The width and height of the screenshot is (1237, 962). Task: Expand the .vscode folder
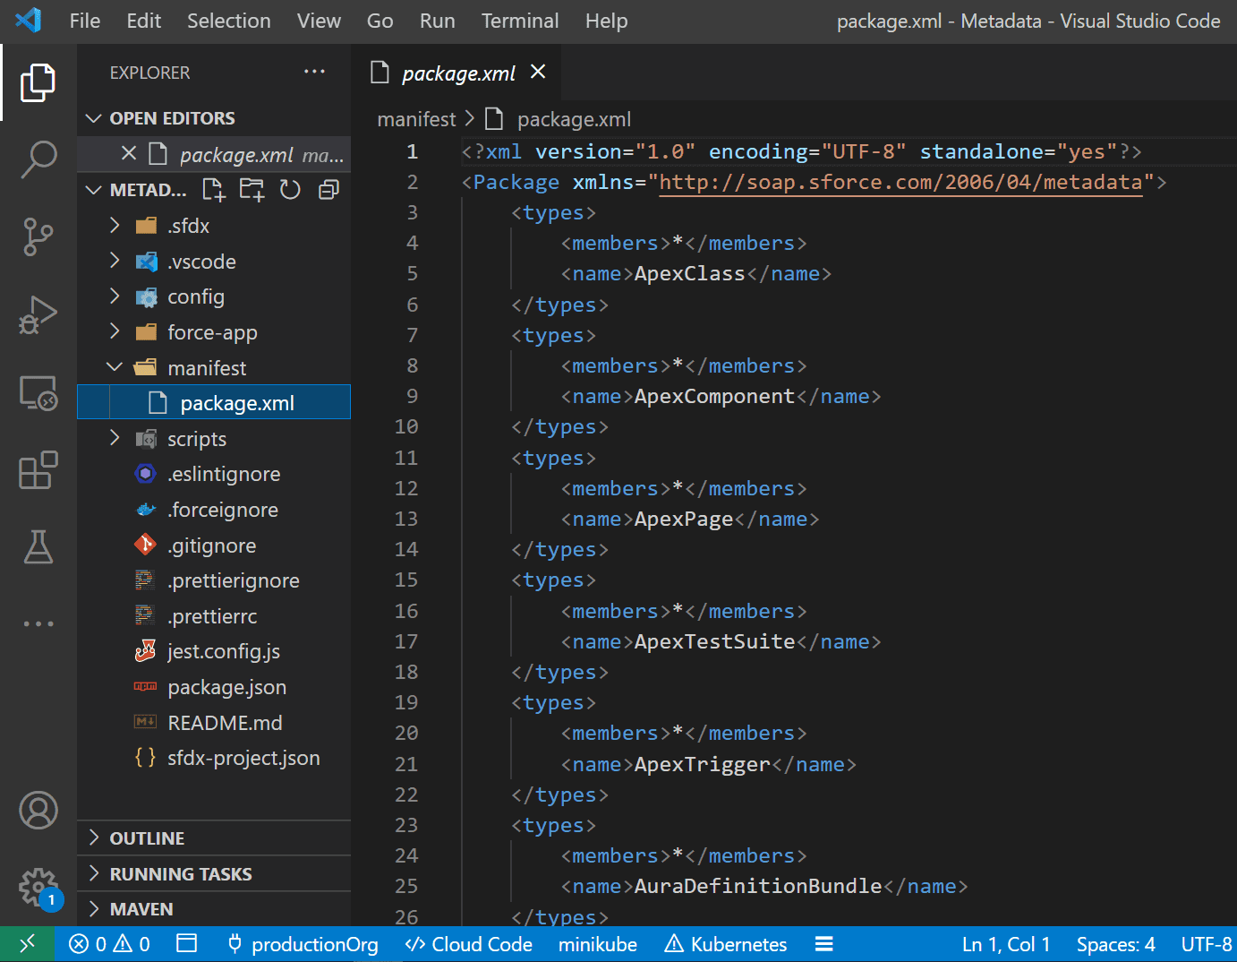[x=214, y=262]
